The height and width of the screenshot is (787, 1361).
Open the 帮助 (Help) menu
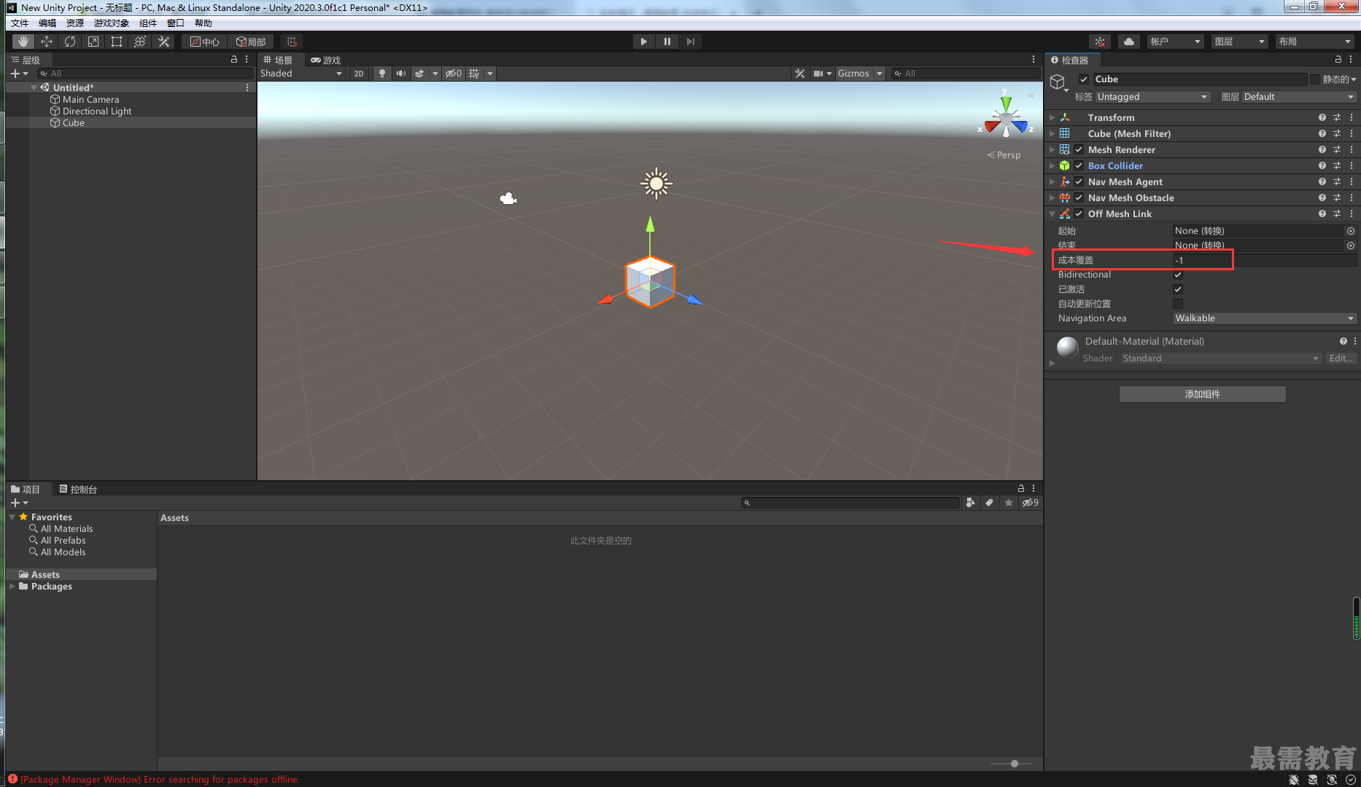coord(203,23)
